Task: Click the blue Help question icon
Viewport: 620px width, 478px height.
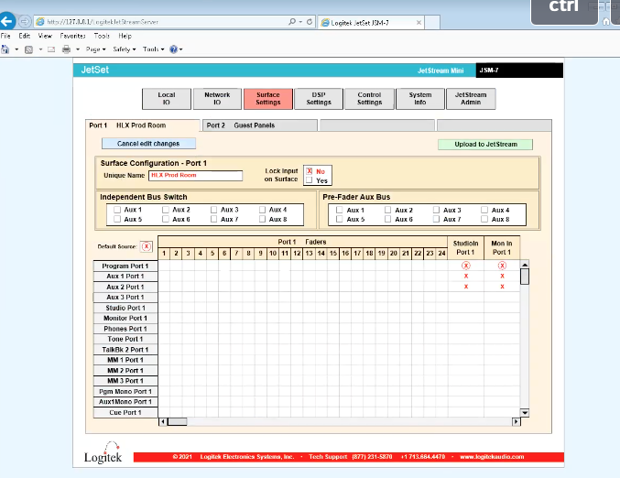Action: pos(174,49)
